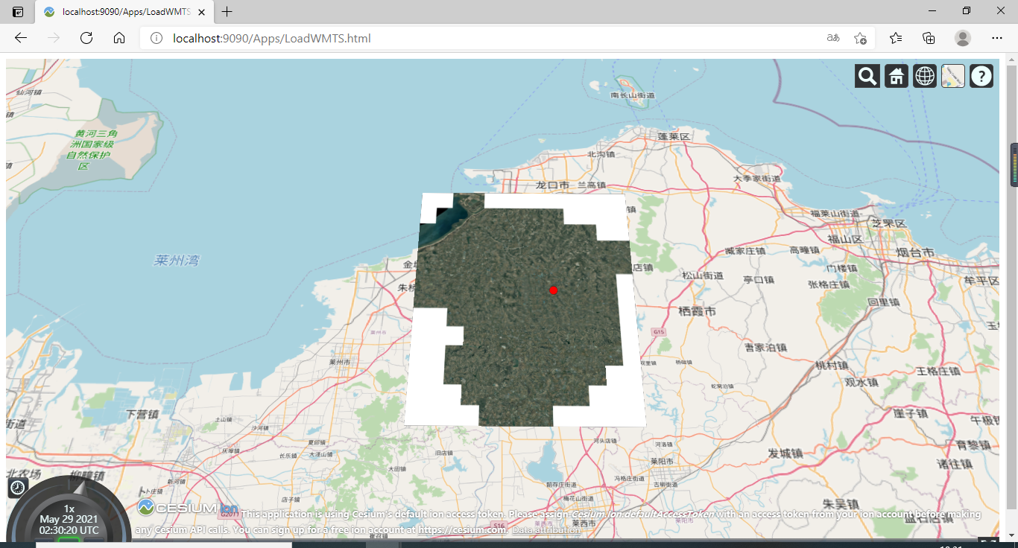This screenshot has width=1018, height=548.
Task: Select the localhost:9090/Apps/LoadWMTS tab
Action: coord(123,12)
